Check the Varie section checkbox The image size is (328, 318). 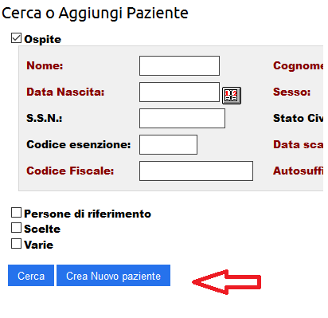(x=16, y=243)
